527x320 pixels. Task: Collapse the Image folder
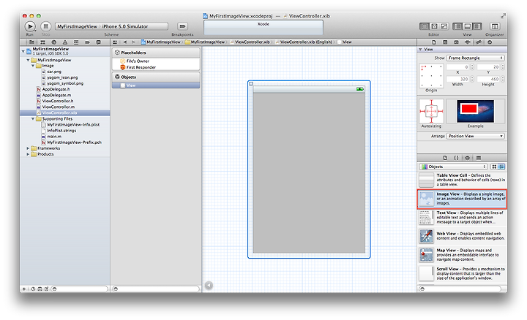(33, 66)
